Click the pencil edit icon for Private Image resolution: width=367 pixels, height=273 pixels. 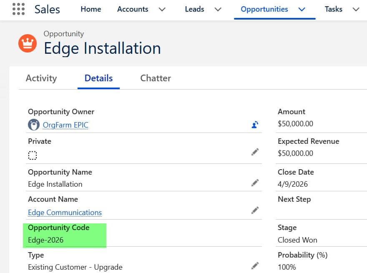click(x=255, y=152)
